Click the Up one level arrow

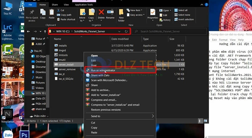coord(45,32)
